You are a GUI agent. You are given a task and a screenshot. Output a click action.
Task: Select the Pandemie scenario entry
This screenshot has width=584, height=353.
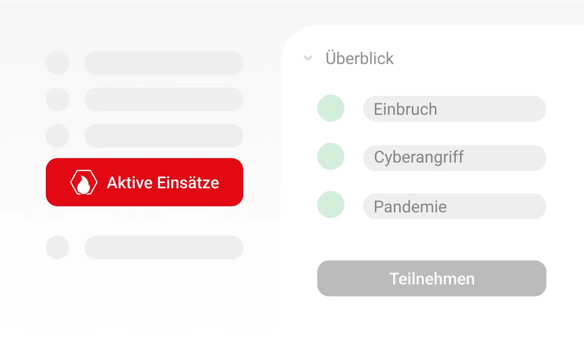(454, 206)
